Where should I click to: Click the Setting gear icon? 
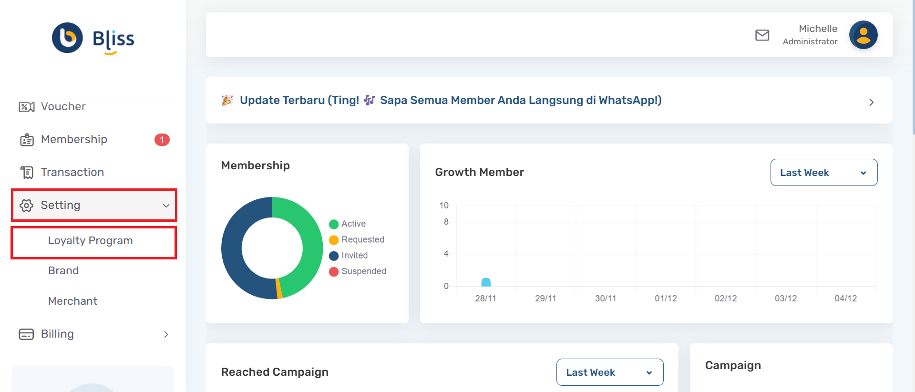(27, 205)
